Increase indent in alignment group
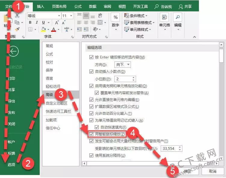This screenshot has width=226, height=178. pyautogui.click(x=86, y=29)
